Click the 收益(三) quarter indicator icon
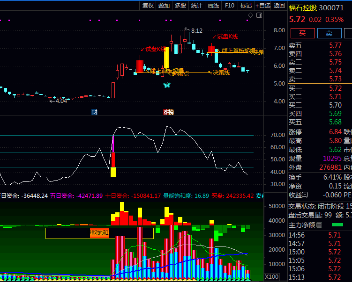352x282 pixels. (x=305, y=195)
